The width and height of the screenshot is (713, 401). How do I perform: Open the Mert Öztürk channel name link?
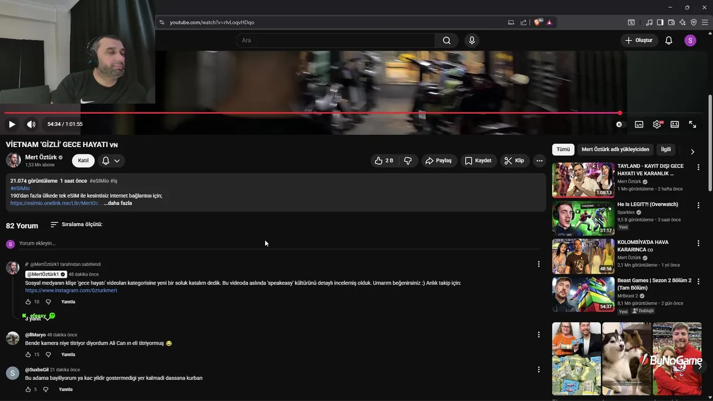pos(41,158)
